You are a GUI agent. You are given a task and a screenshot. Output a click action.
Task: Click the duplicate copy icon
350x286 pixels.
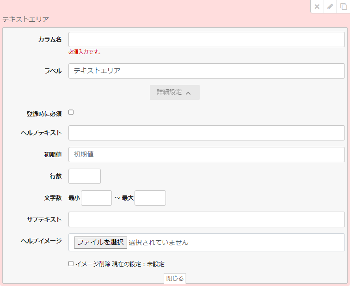click(x=343, y=6)
